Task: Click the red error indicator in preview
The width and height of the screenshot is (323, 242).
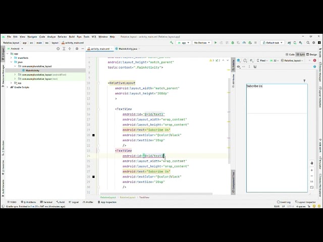Action: (x=314, y=60)
